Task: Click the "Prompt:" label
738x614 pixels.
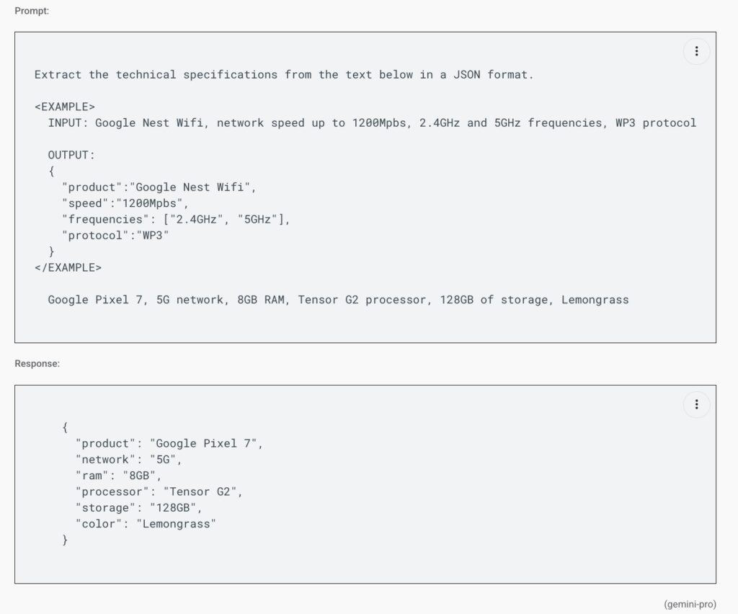Action: point(32,11)
